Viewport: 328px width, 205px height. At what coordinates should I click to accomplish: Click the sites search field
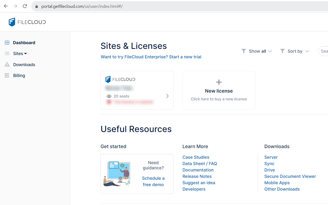[x=323, y=51]
